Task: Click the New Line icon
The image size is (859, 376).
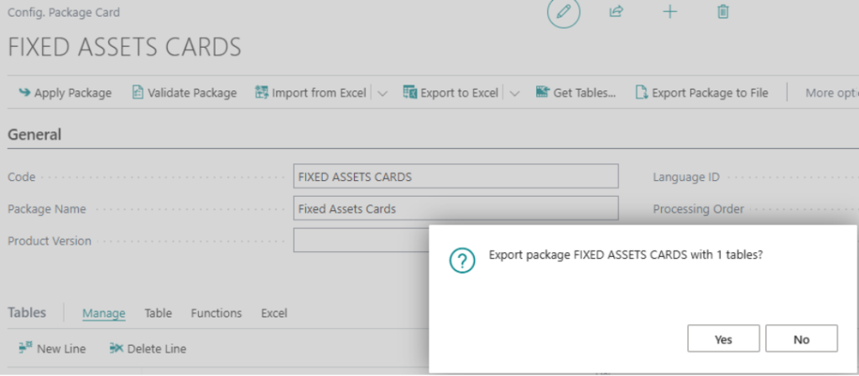Action: point(25,348)
